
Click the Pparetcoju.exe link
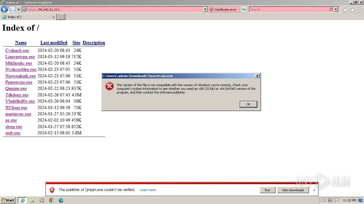[19, 82]
